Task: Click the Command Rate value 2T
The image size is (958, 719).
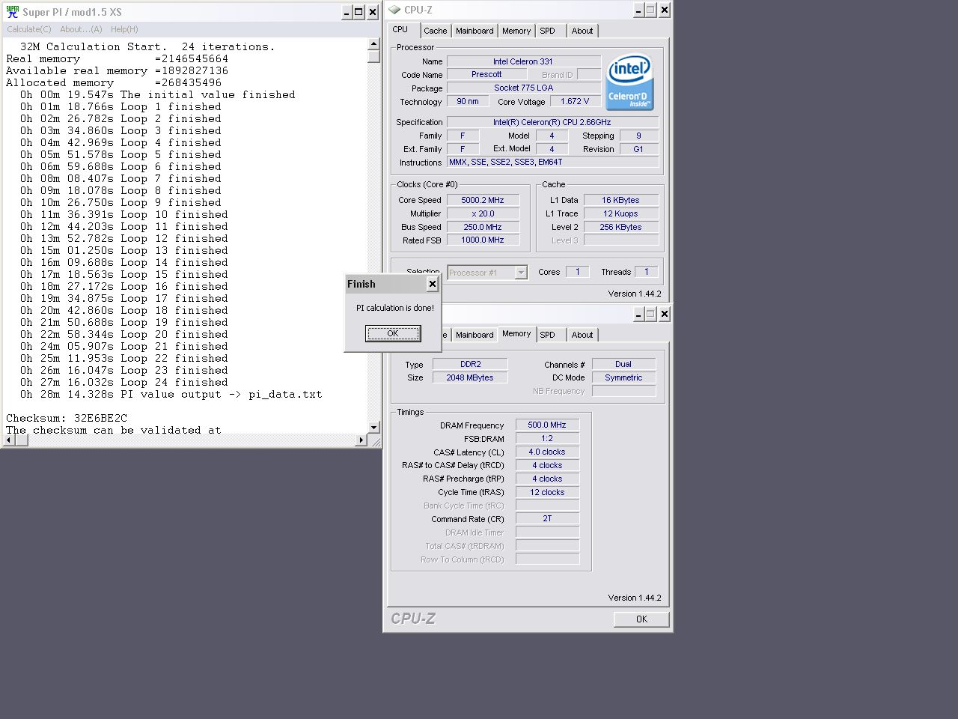Action: click(547, 518)
